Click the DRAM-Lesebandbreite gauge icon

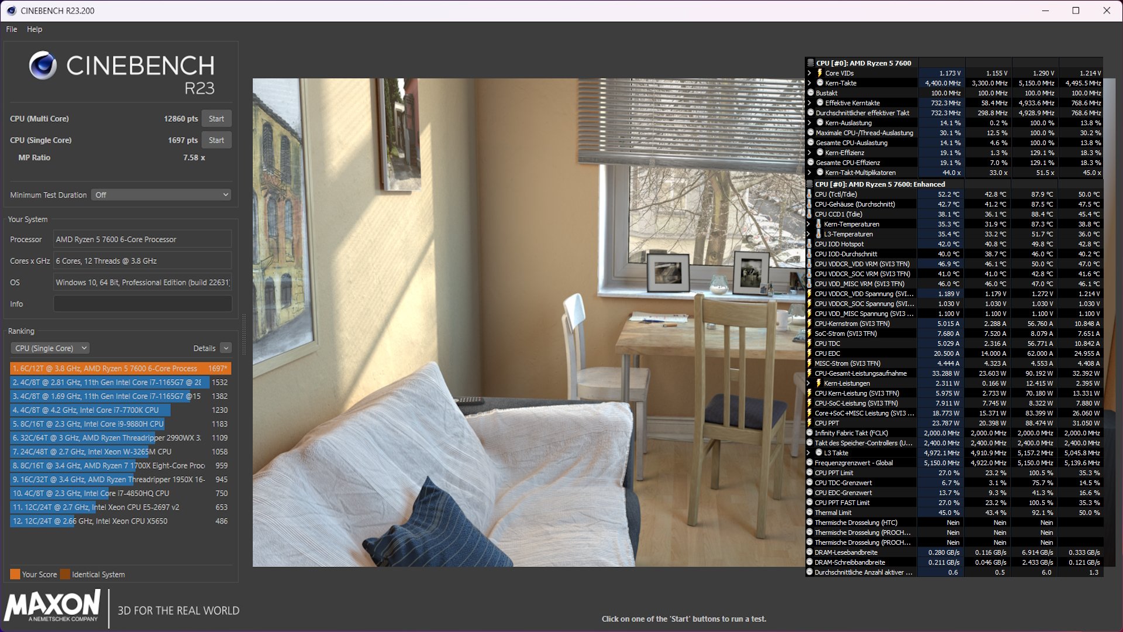pos(809,552)
